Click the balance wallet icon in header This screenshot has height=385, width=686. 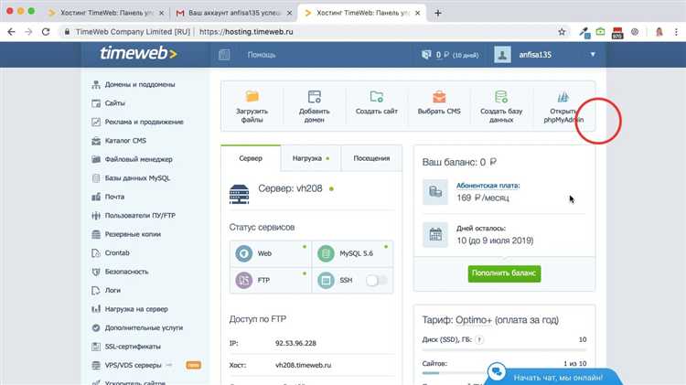426,55
